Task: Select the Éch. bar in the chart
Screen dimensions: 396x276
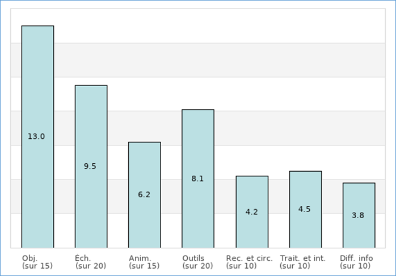Action: (x=91, y=125)
